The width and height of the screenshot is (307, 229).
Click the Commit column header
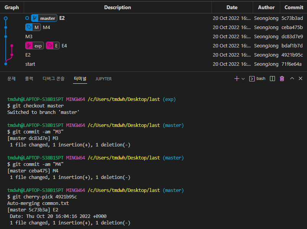[x=294, y=7]
